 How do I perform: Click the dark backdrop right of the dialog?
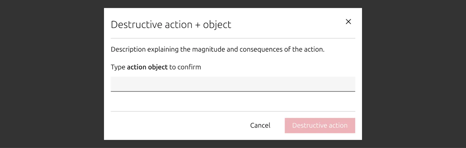tap(414, 74)
